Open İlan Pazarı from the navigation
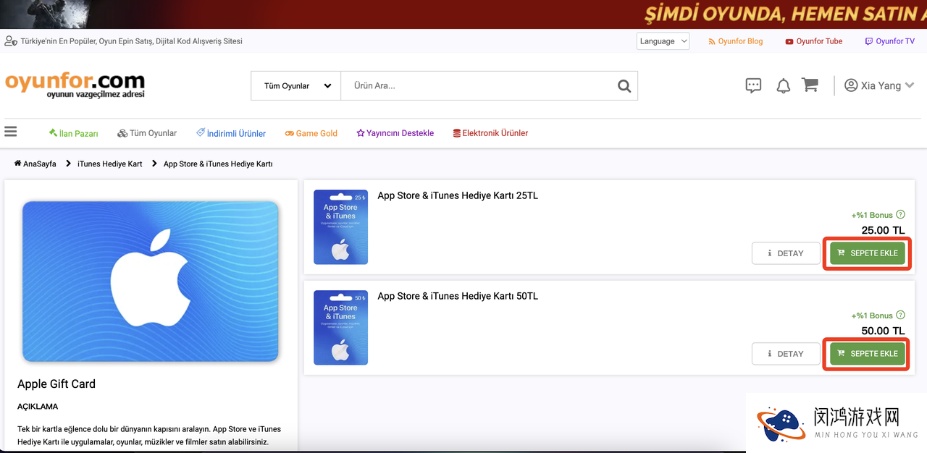This screenshot has width=927, height=453. 73,133
